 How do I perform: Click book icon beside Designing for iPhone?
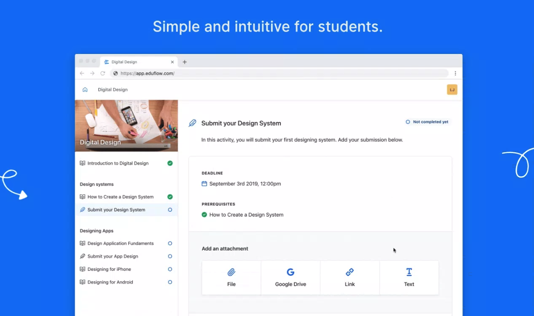pyautogui.click(x=83, y=269)
